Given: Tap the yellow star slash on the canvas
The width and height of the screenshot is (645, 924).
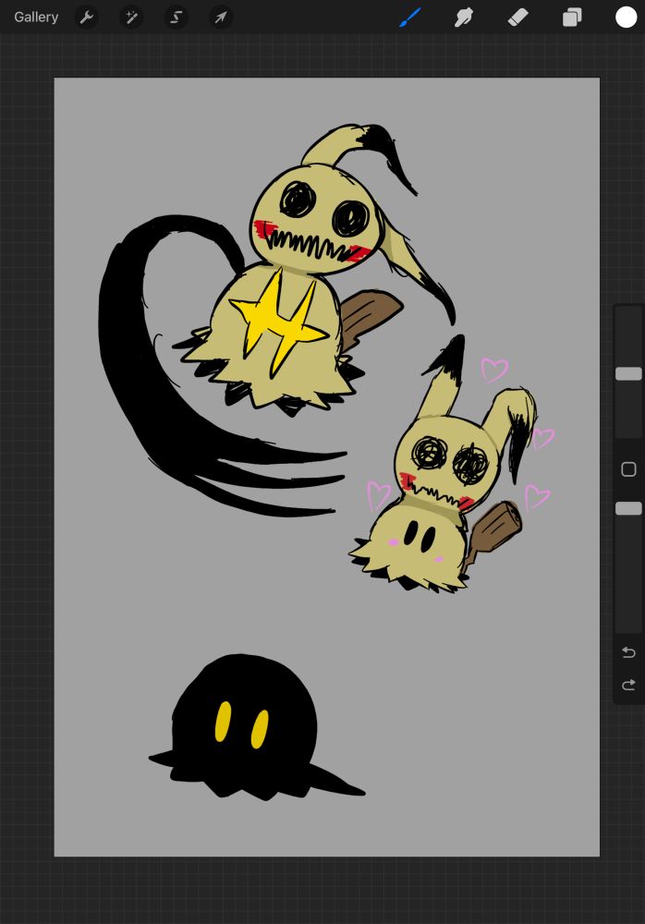Looking at the screenshot, I should (278, 322).
